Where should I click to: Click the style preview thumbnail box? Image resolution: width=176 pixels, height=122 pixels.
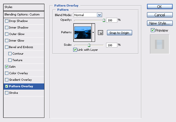(159, 44)
